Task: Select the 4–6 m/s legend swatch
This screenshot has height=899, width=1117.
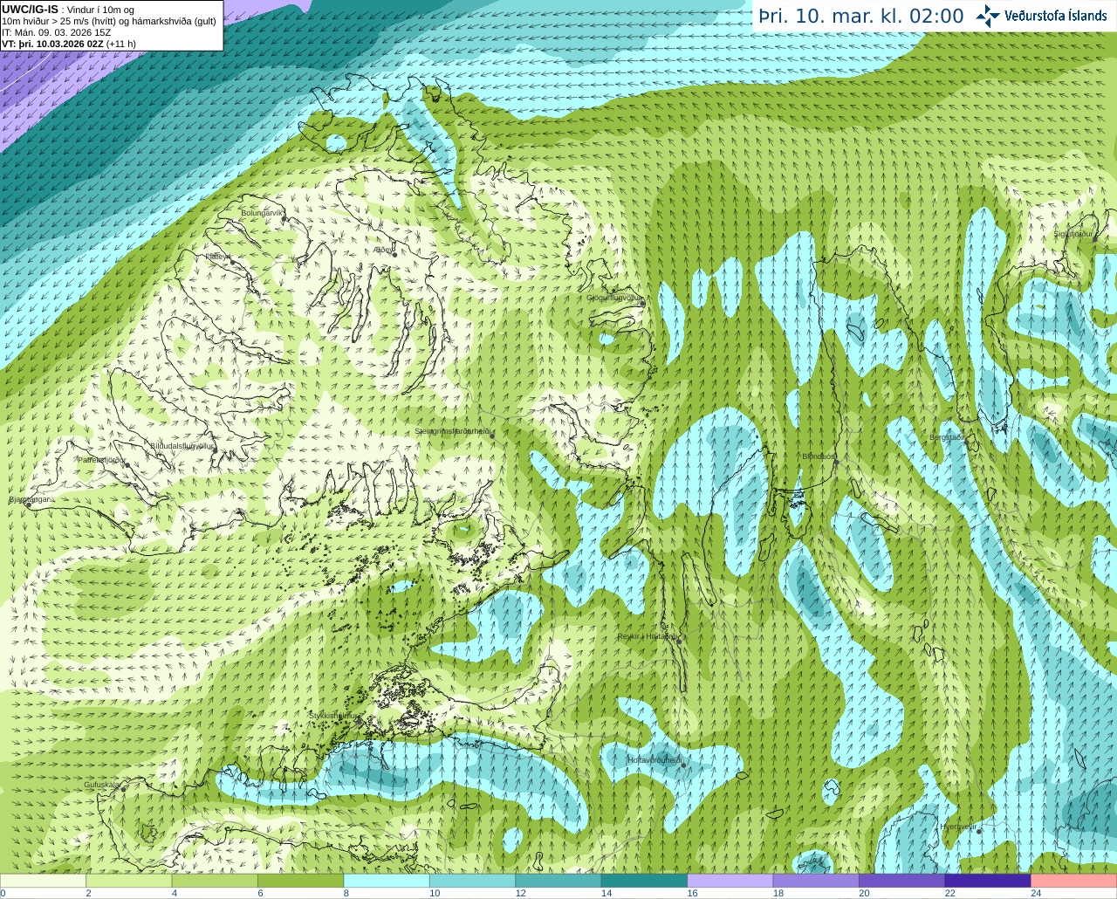Action: tap(216, 881)
